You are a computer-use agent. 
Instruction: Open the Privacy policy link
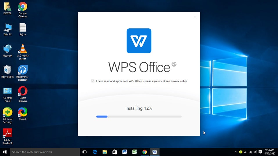tap(179, 81)
